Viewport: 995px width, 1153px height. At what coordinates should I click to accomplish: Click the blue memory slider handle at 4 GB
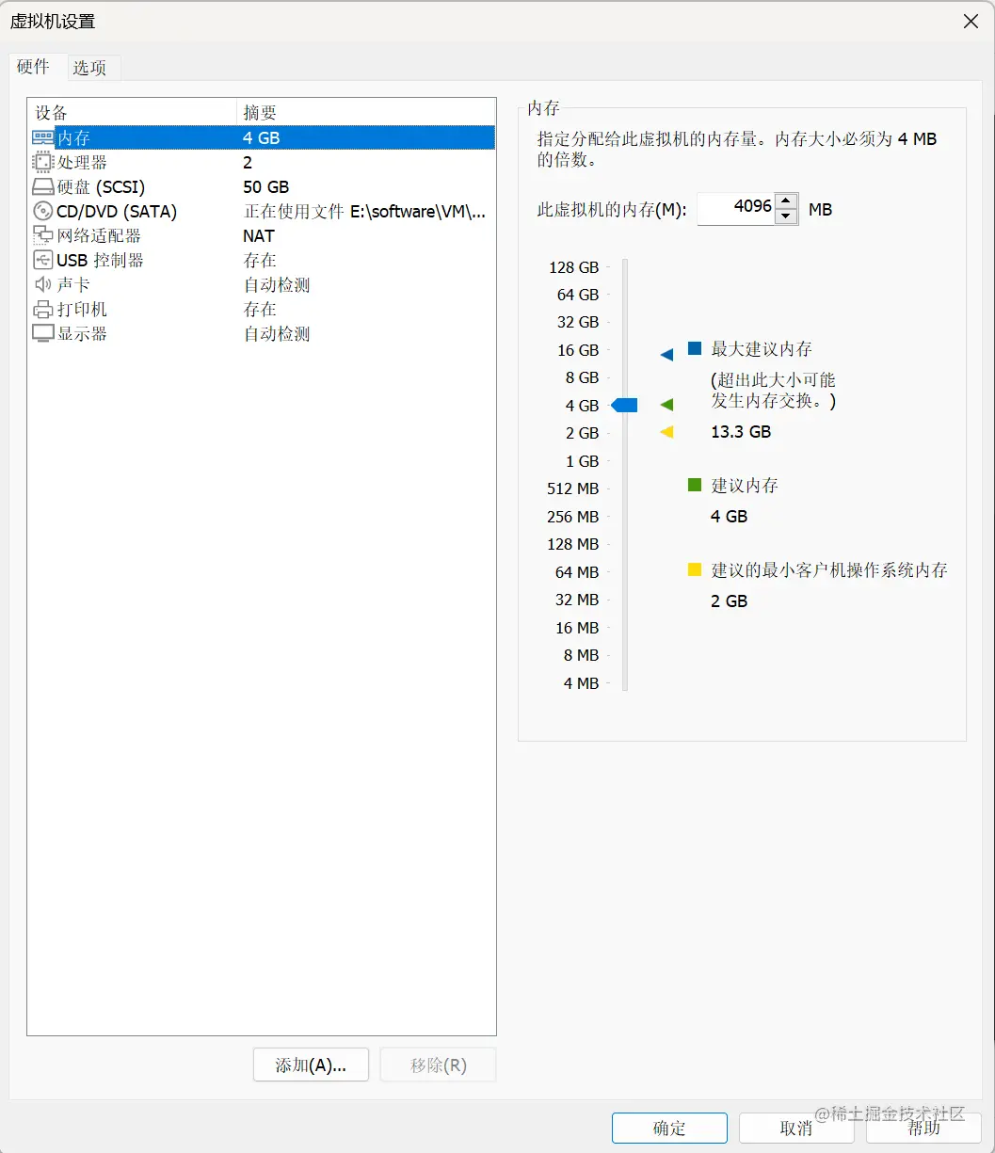tap(624, 405)
